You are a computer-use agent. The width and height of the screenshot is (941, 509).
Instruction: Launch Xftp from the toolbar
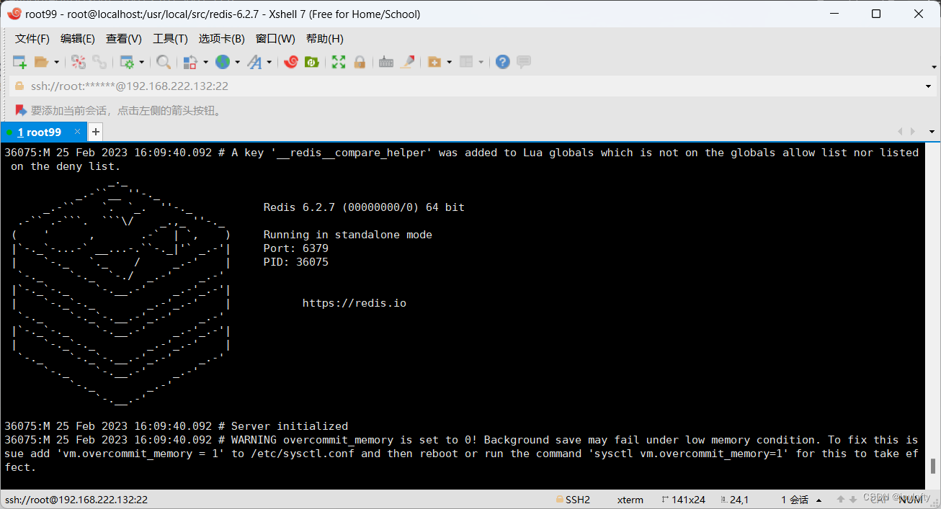(x=312, y=63)
